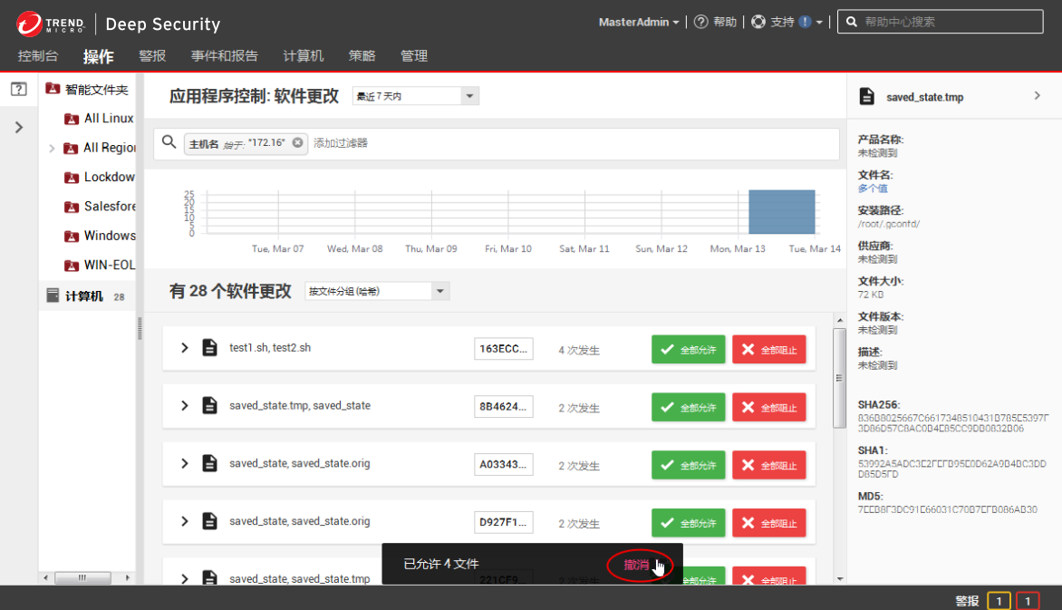Switch to the 策略 tab
Screen dimensions: 1062x610
pyautogui.click(x=362, y=56)
